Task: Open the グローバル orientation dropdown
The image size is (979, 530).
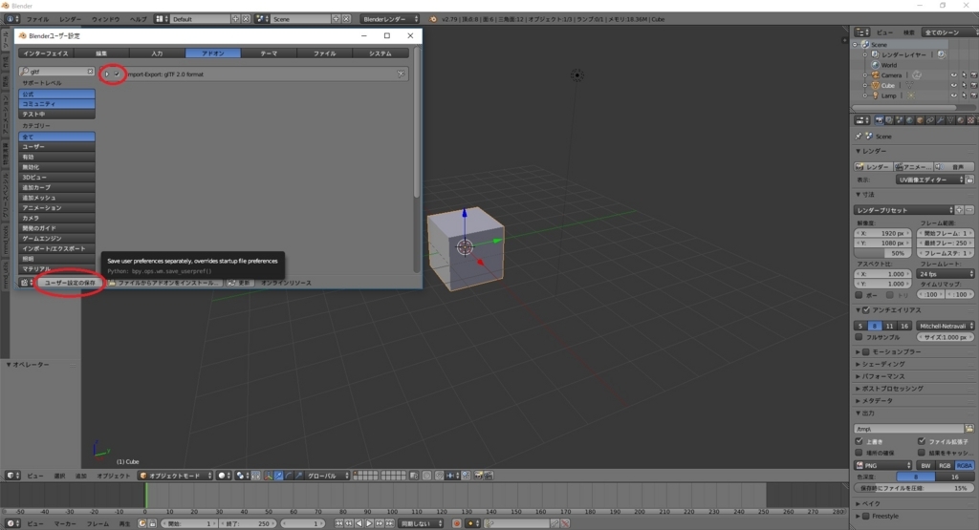Action: [327, 476]
